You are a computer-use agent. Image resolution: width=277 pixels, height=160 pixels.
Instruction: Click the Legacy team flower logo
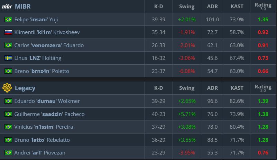[7, 88]
